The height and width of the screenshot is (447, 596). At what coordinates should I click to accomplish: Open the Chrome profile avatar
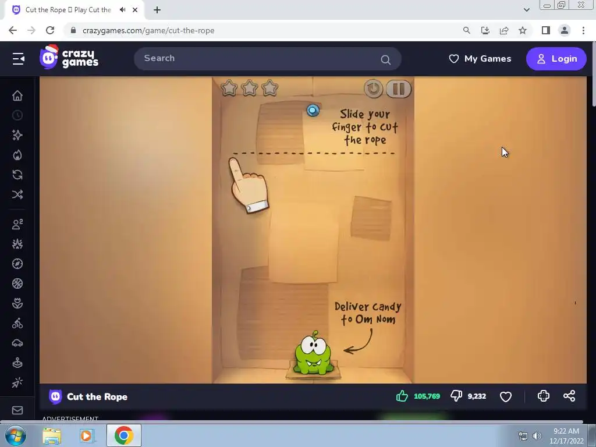pyautogui.click(x=565, y=30)
